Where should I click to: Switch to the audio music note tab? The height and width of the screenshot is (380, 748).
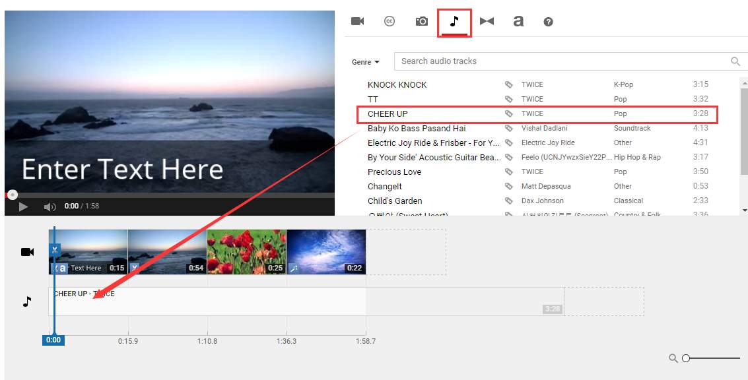[454, 22]
